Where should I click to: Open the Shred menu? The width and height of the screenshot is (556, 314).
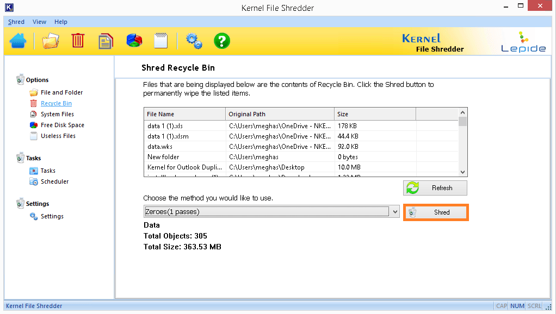(16, 22)
